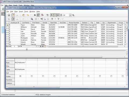
Task: Open File menu in Query Design window
Action: 8,12
